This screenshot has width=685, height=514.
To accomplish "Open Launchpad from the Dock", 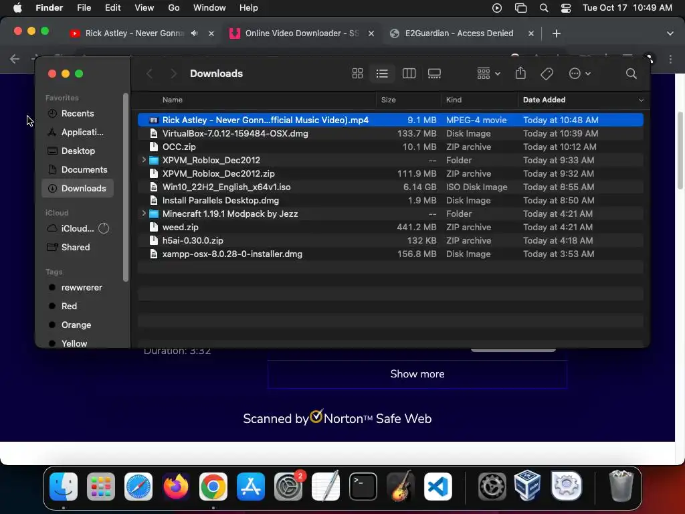I will [x=101, y=487].
